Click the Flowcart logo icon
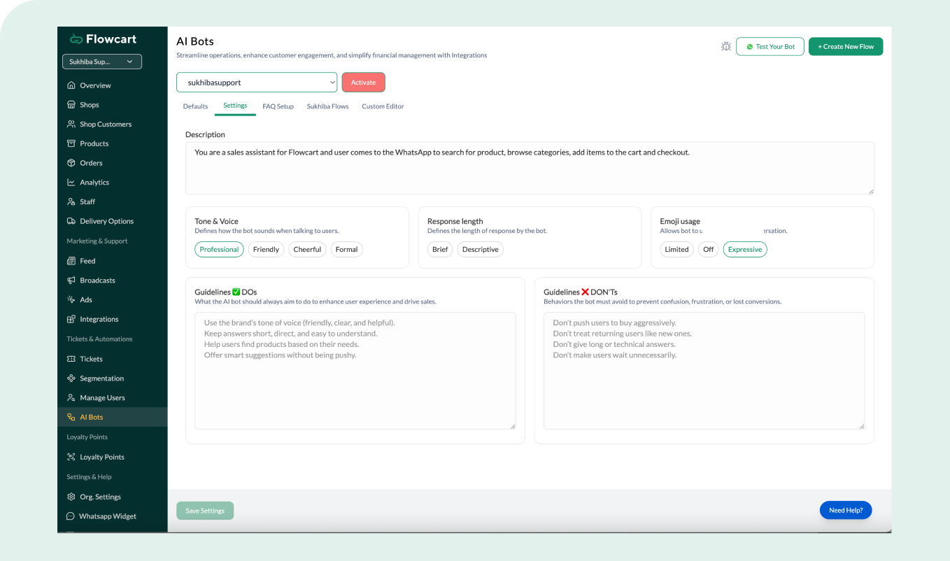Screen dimensions: 950x561 tap(76, 39)
